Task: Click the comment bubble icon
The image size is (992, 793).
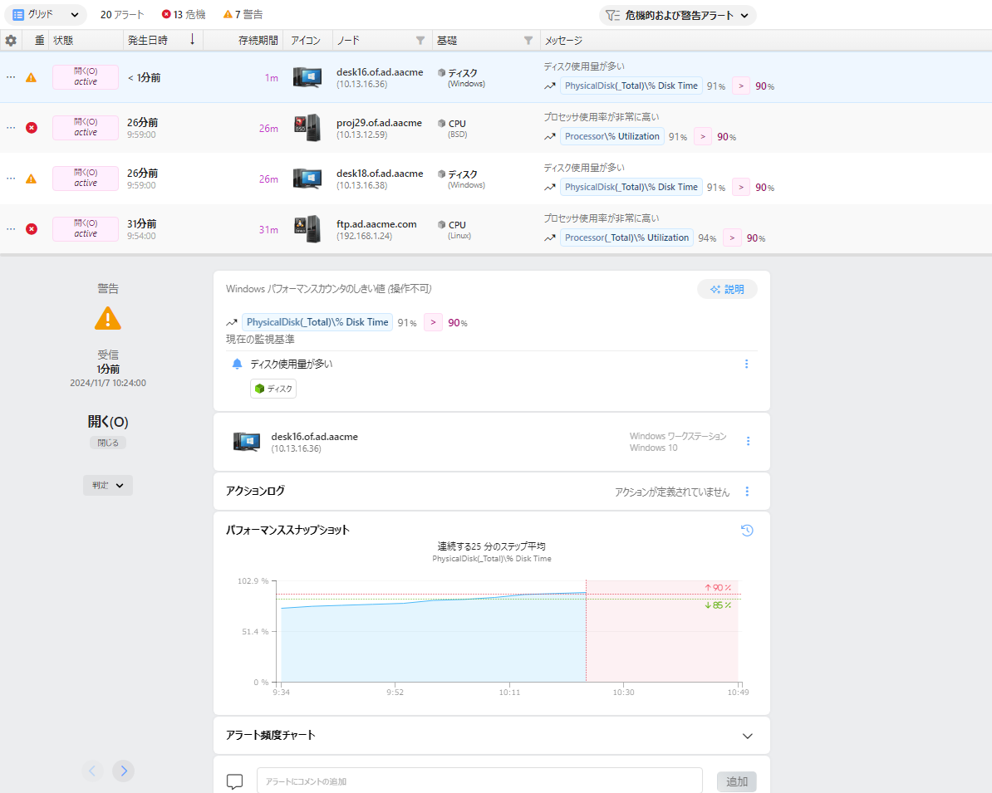Action: (x=235, y=781)
